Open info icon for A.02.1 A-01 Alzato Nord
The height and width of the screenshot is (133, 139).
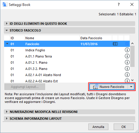coord(127,75)
